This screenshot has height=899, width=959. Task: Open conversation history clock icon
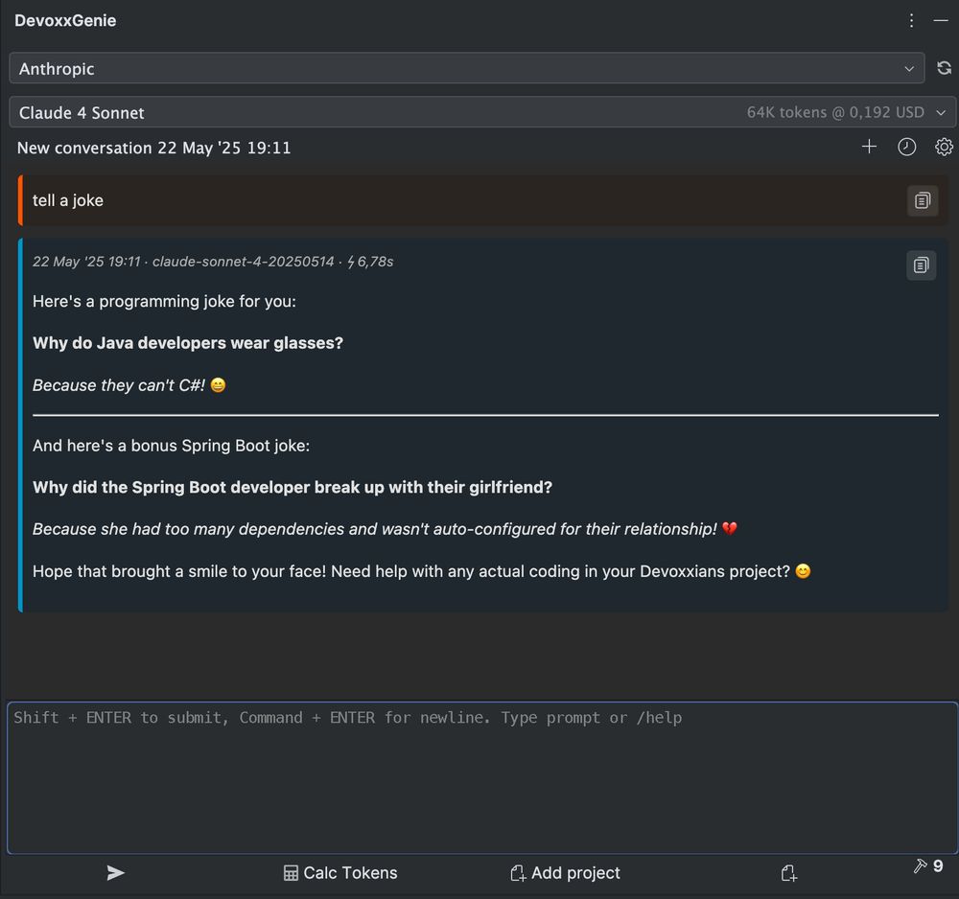906,147
